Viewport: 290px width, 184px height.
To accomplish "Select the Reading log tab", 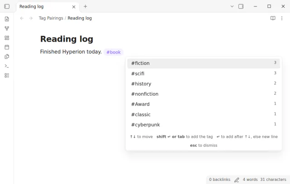I will 48,7.
